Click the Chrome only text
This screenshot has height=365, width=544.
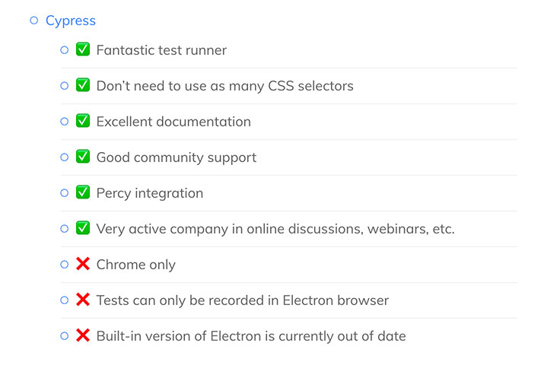135,265
